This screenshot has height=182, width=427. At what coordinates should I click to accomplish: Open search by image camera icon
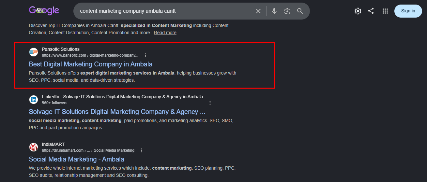pos(287,11)
